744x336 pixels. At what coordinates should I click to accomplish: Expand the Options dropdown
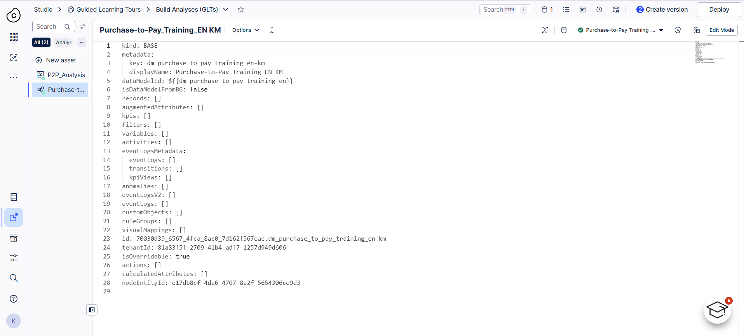coord(246,30)
